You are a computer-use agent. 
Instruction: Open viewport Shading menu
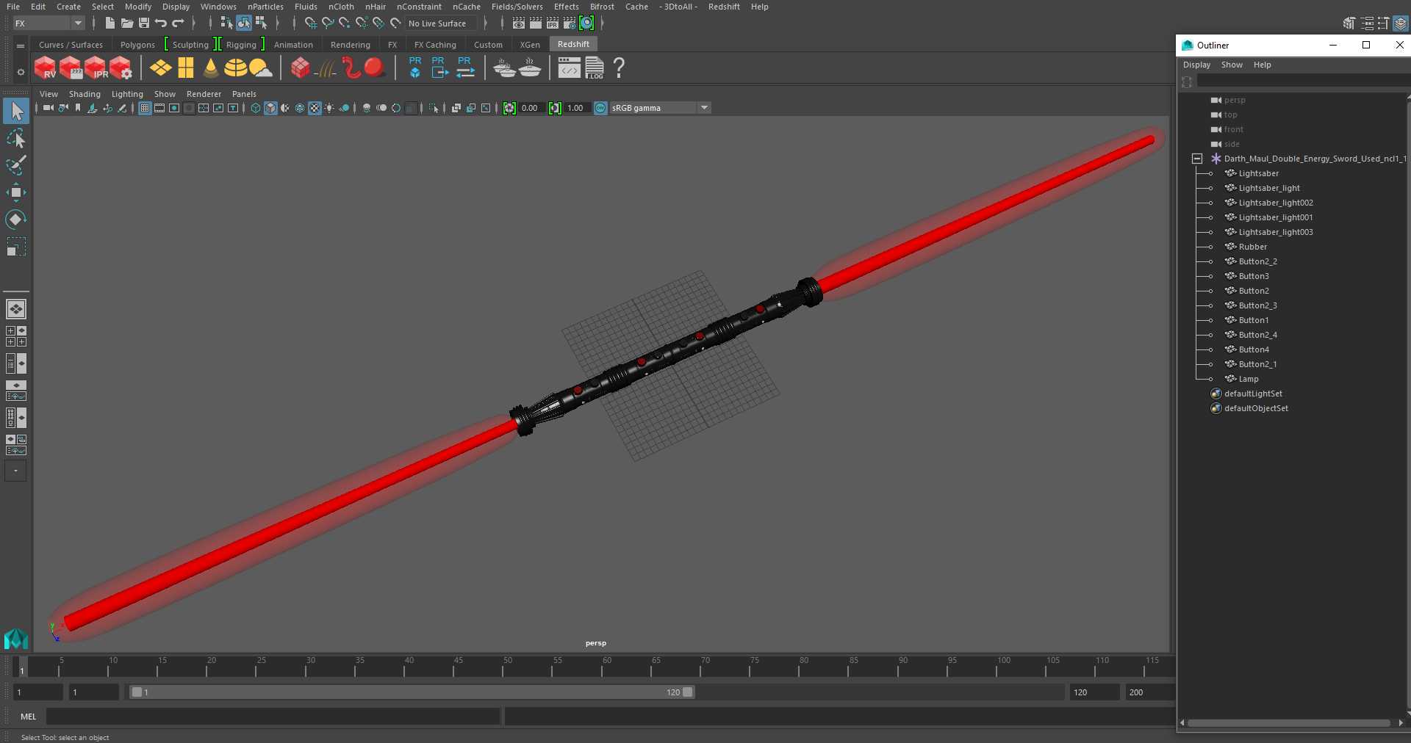pyautogui.click(x=85, y=94)
